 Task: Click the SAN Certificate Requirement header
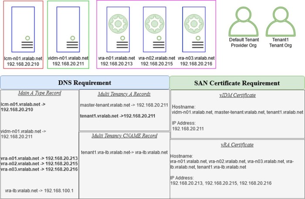tap(237, 83)
